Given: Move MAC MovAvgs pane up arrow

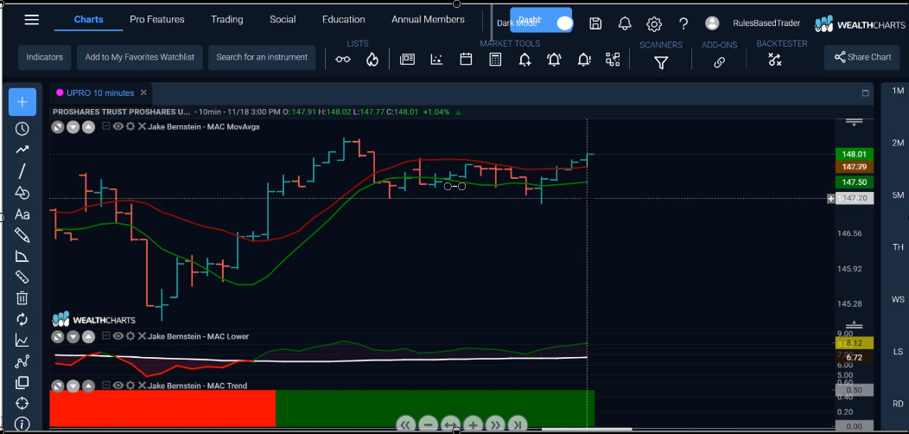Looking at the screenshot, I should pyautogui.click(x=88, y=127).
